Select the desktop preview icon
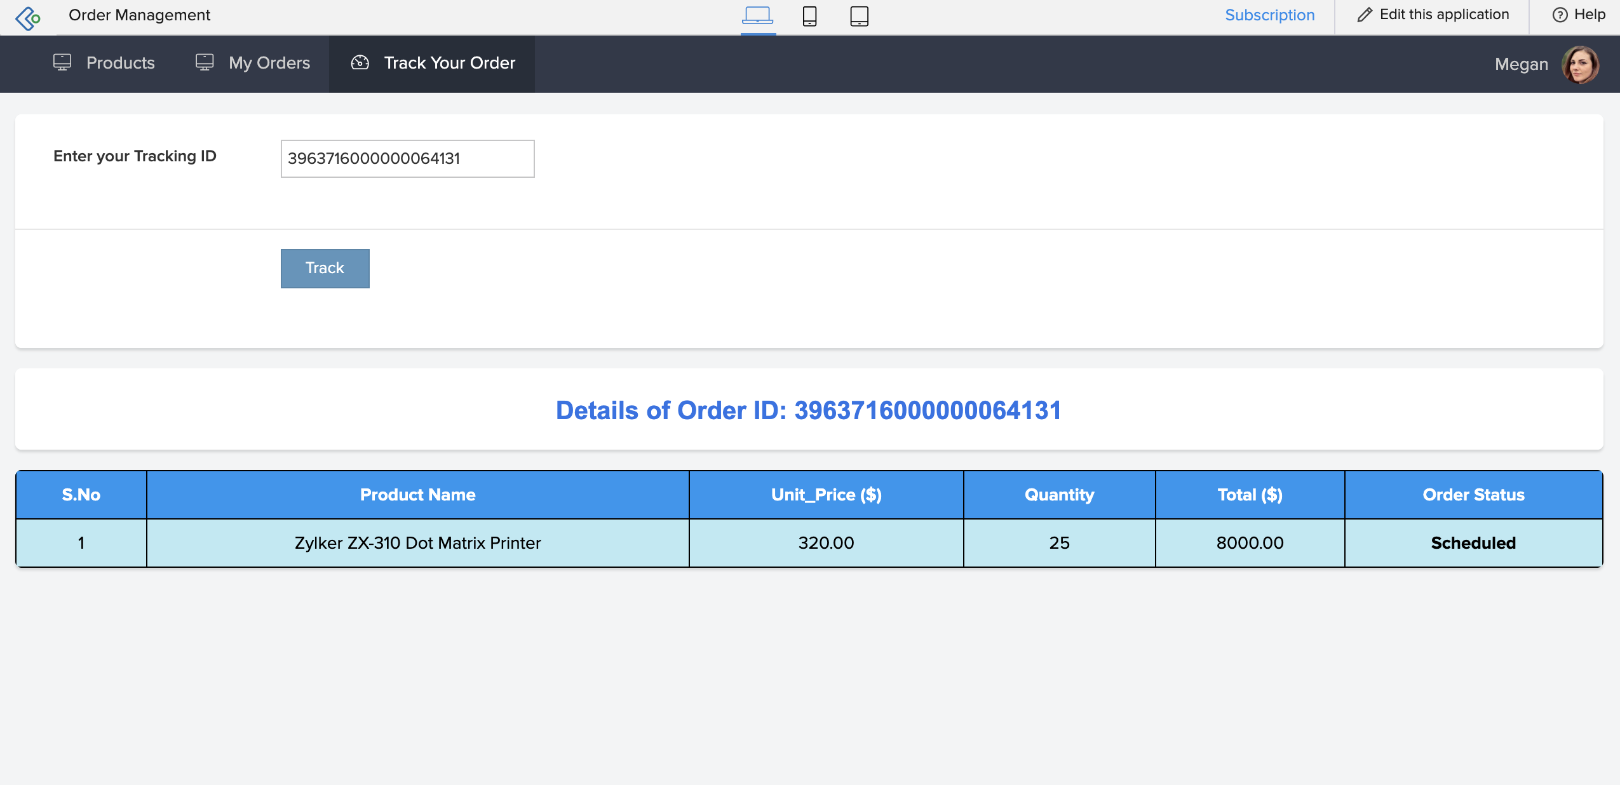The image size is (1620, 785). pyautogui.click(x=757, y=15)
